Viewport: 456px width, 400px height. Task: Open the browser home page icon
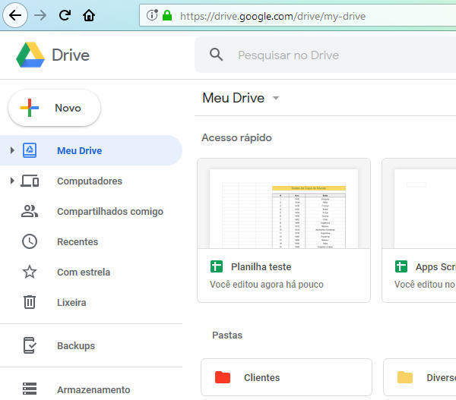(89, 15)
